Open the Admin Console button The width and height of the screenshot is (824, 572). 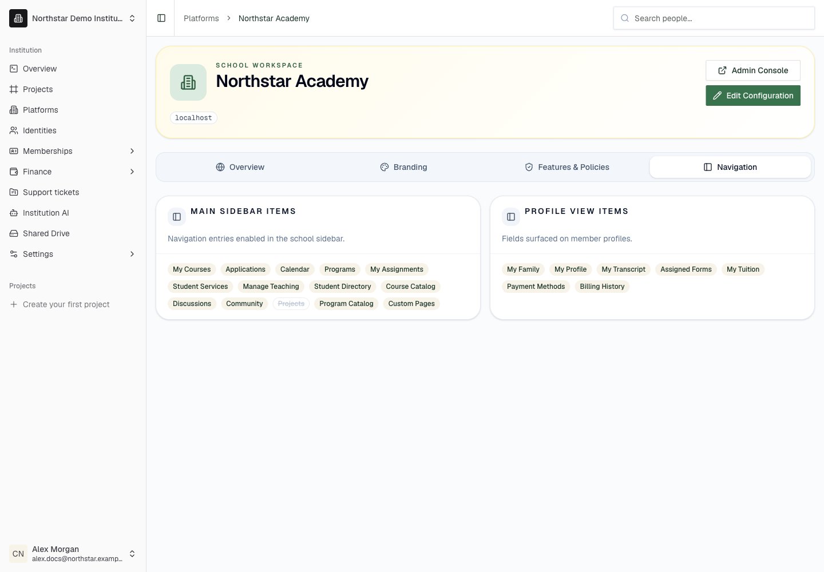coord(753,70)
